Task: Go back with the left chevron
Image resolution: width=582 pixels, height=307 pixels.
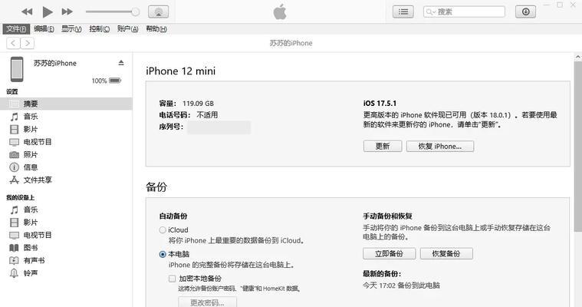Action: point(13,43)
